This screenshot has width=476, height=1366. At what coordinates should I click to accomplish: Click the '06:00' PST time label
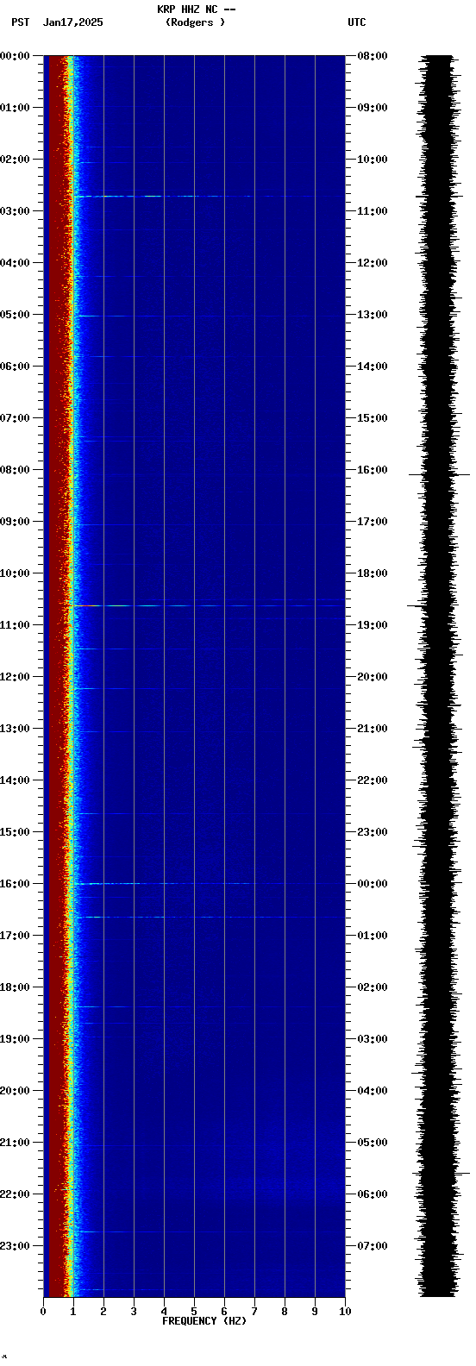[15, 367]
